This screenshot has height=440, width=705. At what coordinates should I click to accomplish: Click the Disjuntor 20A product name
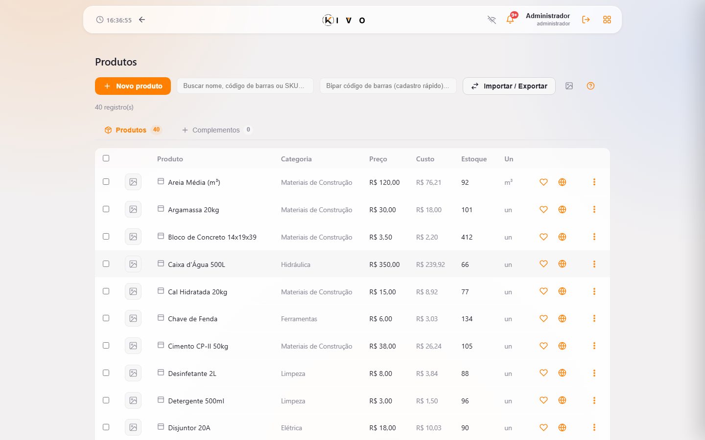pos(189,428)
